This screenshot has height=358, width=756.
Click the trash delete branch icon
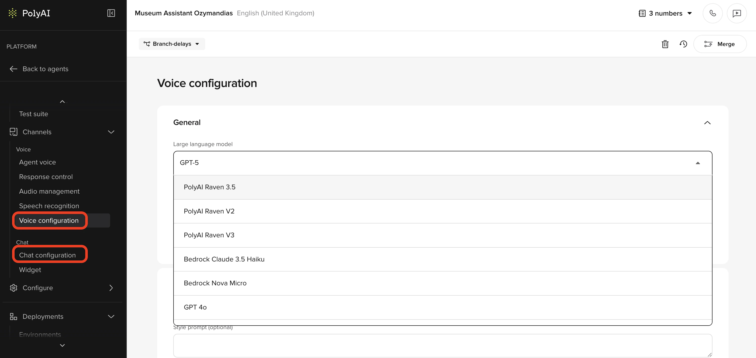click(665, 44)
